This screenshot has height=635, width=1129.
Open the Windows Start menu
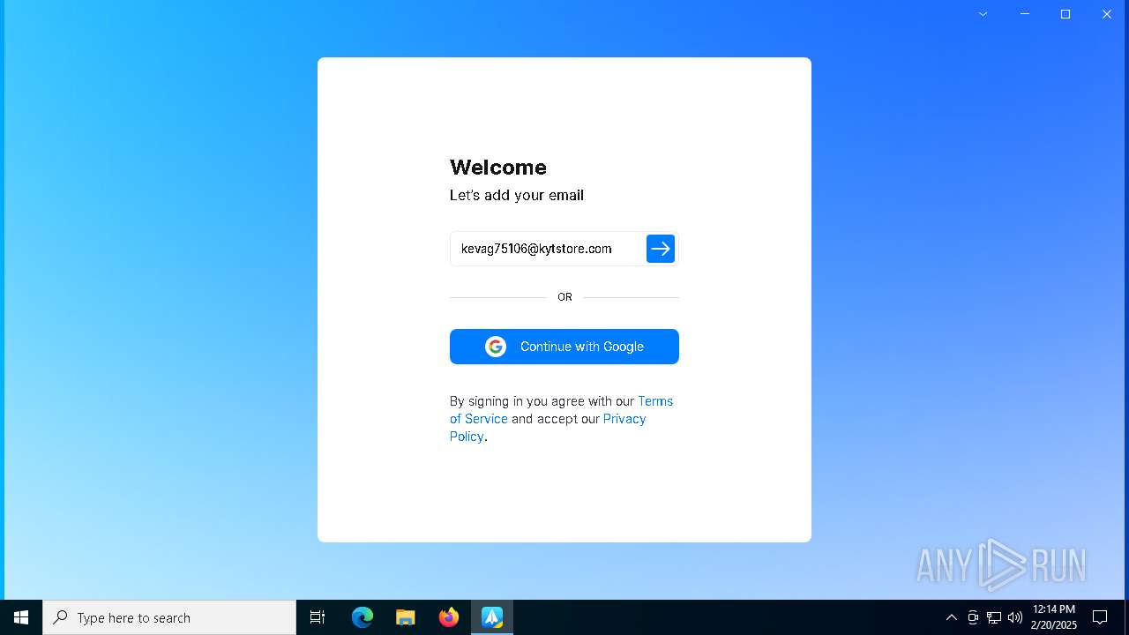(21, 617)
